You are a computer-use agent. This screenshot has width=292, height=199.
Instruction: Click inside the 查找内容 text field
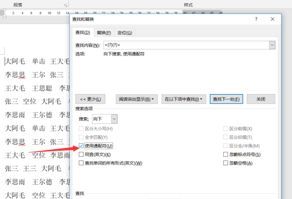click(x=186, y=45)
